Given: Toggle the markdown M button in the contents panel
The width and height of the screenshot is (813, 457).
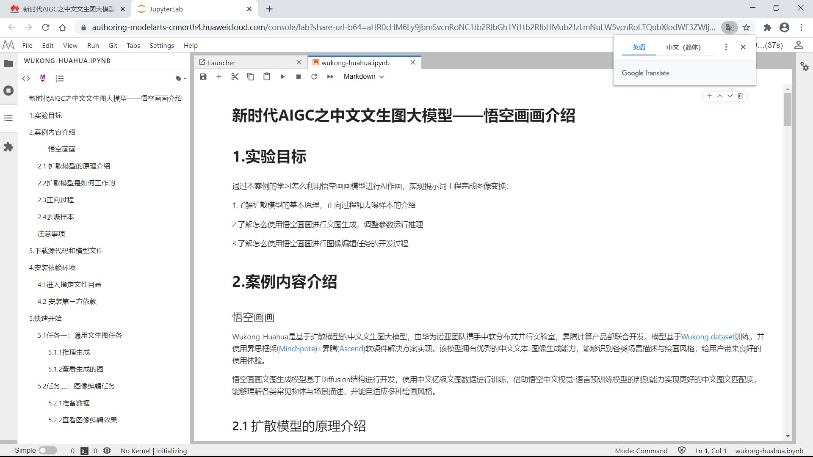Looking at the screenshot, I should tap(42, 78).
